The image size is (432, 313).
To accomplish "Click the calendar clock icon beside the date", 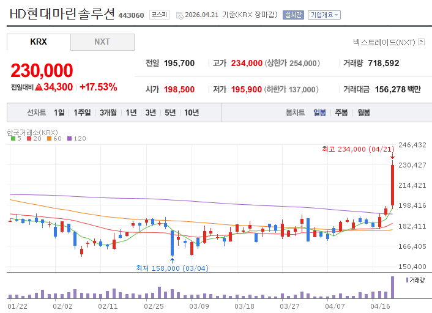I will [179, 16].
